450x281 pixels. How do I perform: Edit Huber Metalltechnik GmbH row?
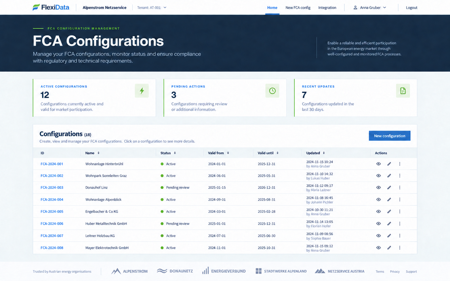pyautogui.click(x=389, y=223)
